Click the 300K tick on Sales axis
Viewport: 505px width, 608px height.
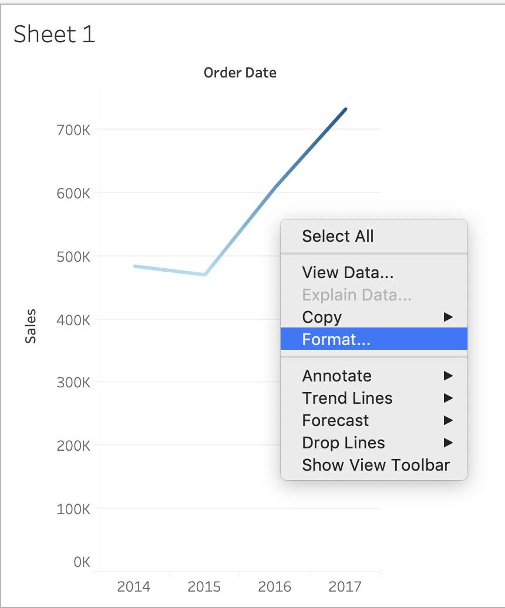73,382
